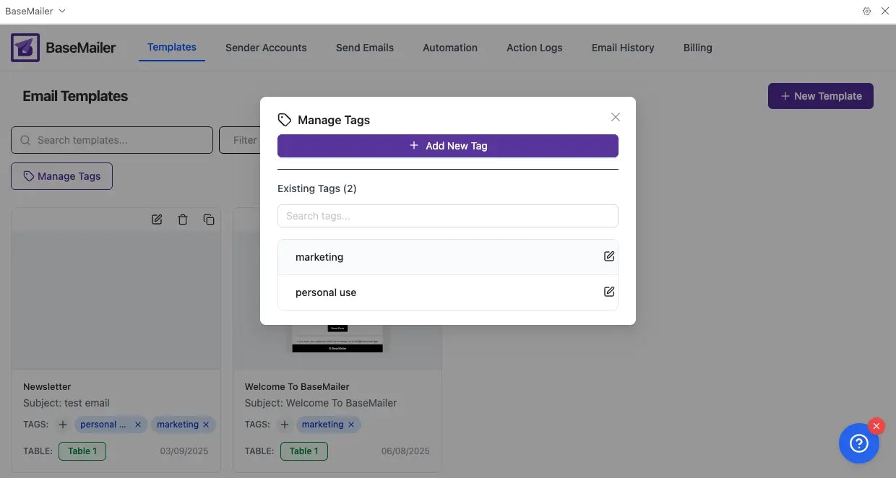Edit the personal use tag
The height and width of the screenshot is (478, 896).
[x=609, y=292]
